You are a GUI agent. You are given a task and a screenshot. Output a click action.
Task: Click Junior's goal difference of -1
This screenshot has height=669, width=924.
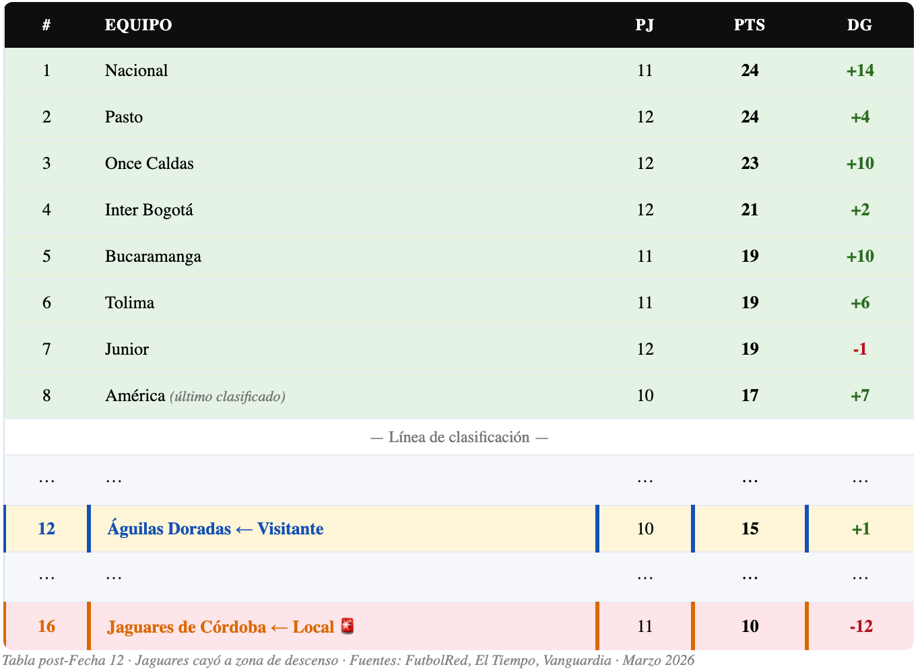860,349
